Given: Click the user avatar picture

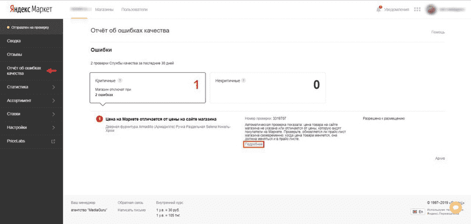Looking at the screenshot, I should [431, 9].
